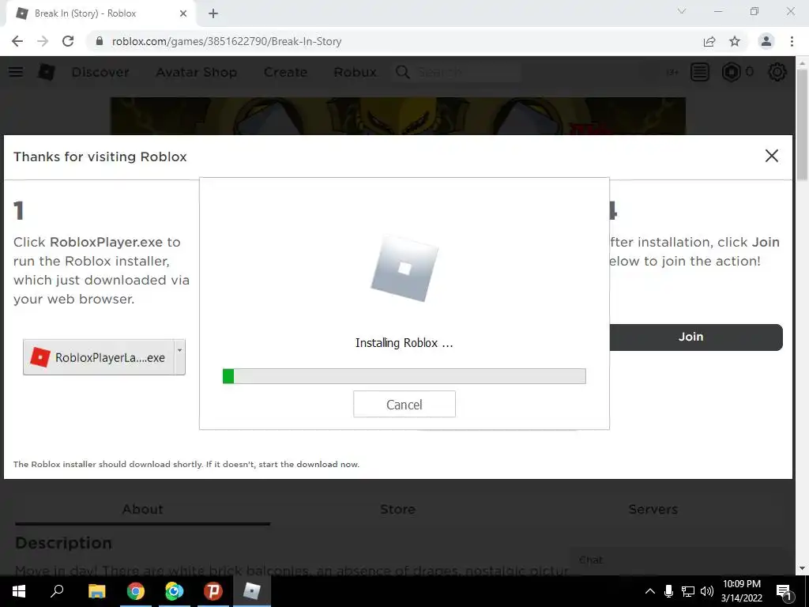Click the Installing Roblox status text
Viewport: 809px width, 607px height.
point(404,343)
